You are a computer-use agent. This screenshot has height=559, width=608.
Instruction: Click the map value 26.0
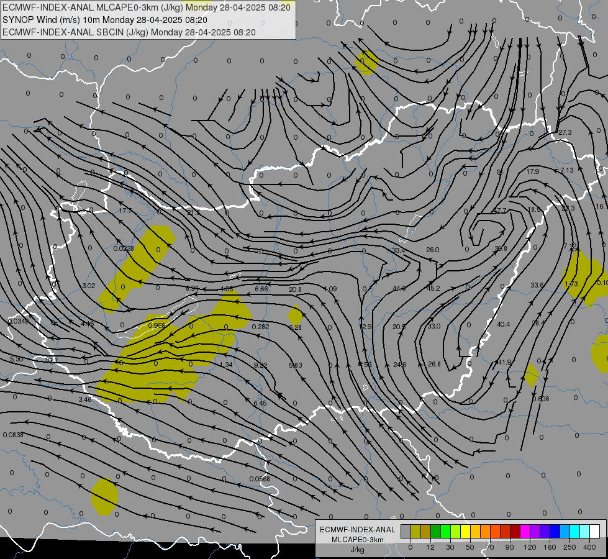click(433, 250)
